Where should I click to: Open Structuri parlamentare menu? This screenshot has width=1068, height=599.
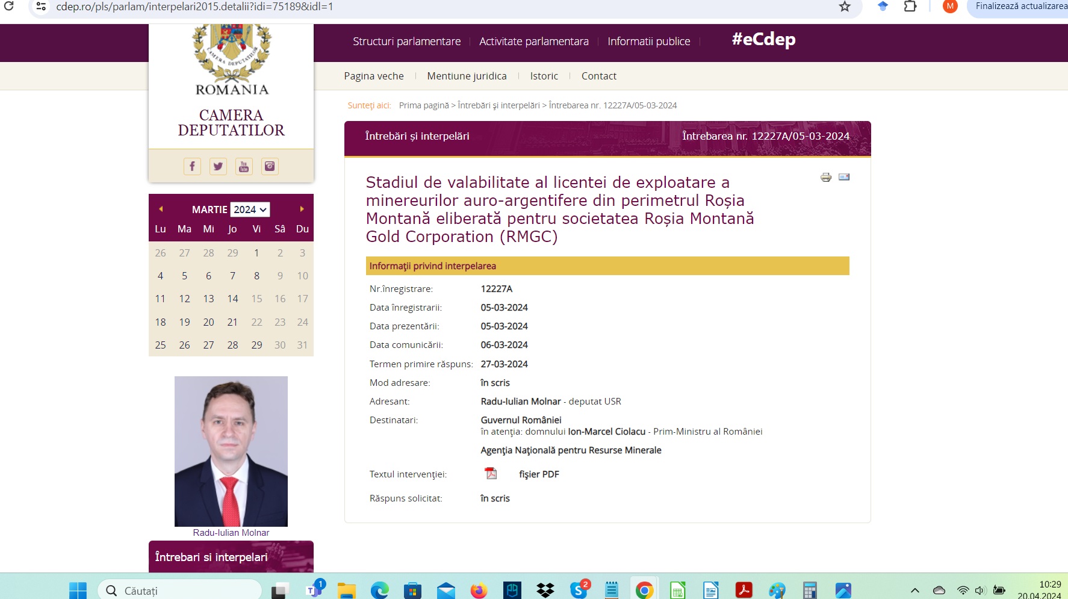point(406,42)
